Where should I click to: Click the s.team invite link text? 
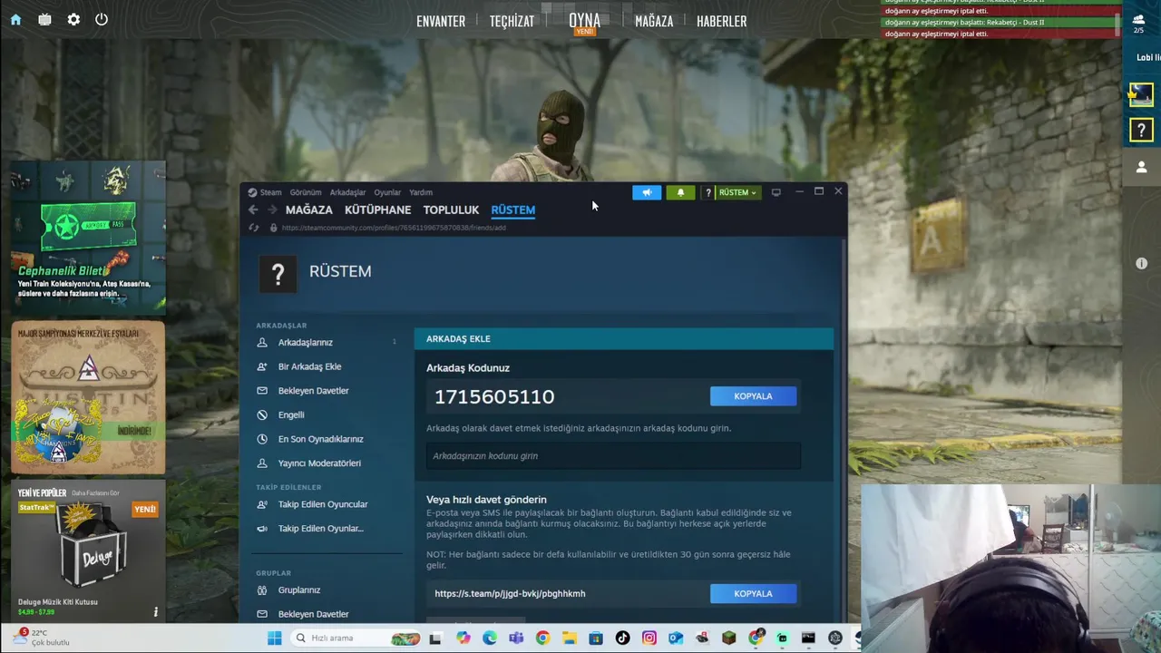click(x=510, y=593)
